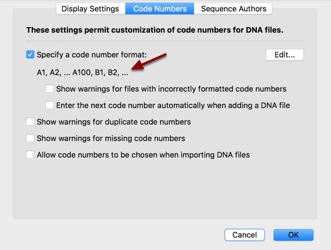The width and height of the screenshot is (331, 250).
Task: Enable choosing code numbers when importing checkbox
Action: pyautogui.click(x=30, y=155)
